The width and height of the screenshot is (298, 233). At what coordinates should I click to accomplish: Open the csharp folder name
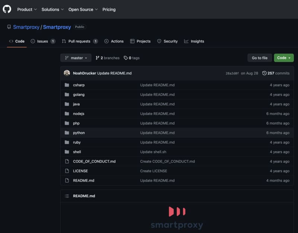[x=79, y=85]
